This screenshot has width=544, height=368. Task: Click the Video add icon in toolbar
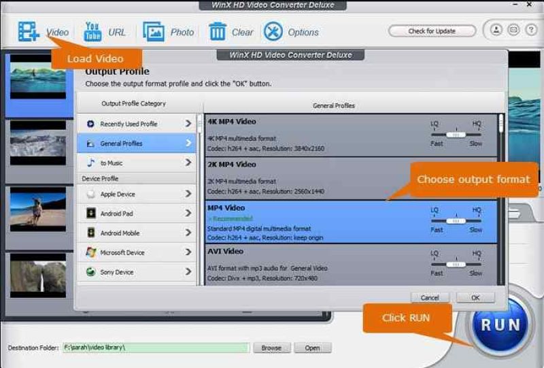[29, 32]
